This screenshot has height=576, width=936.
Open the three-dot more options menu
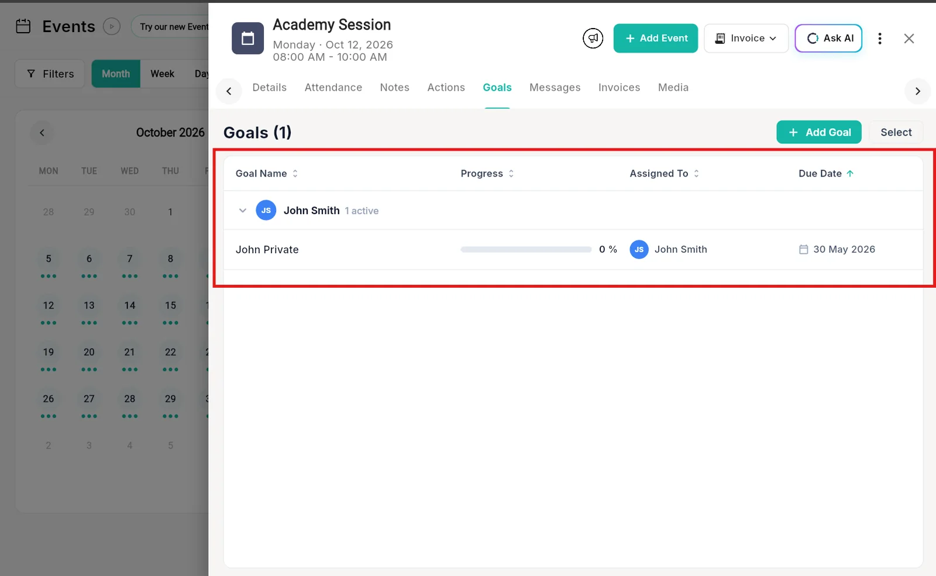tap(879, 39)
